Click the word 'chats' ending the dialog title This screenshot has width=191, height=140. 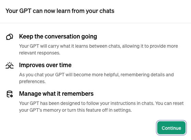click(x=107, y=11)
